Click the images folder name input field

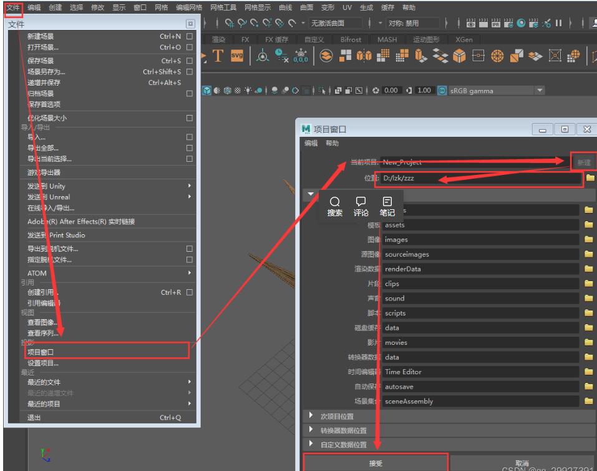click(480, 239)
